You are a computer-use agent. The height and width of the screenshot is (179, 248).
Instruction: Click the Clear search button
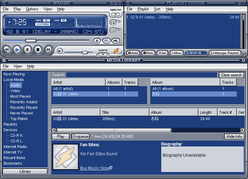[x=231, y=75]
